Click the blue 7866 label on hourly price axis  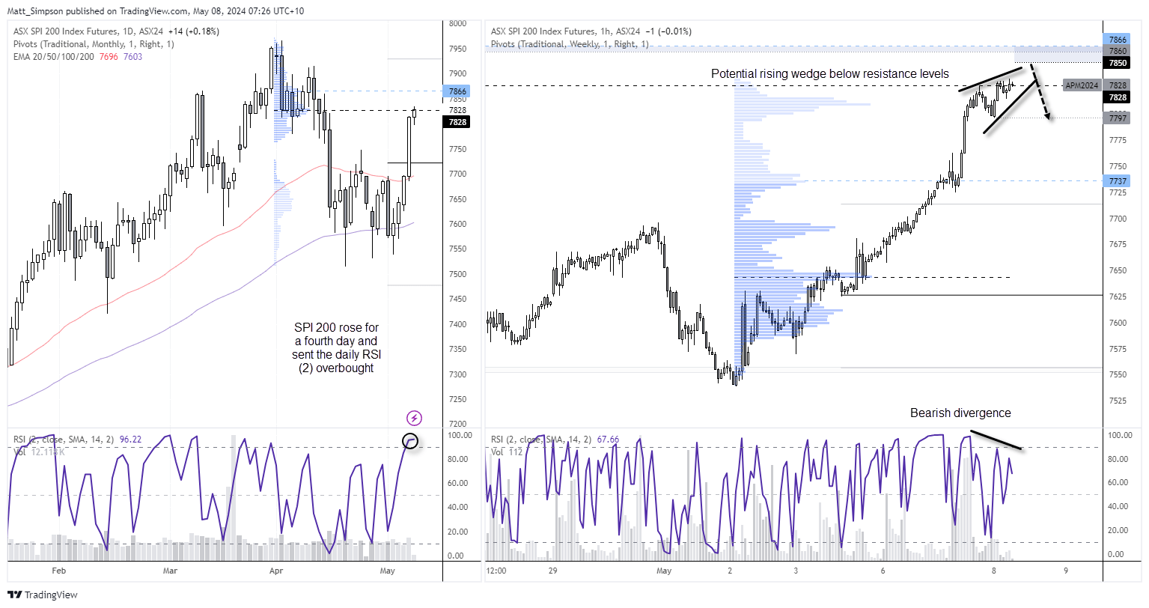click(1118, 39)
